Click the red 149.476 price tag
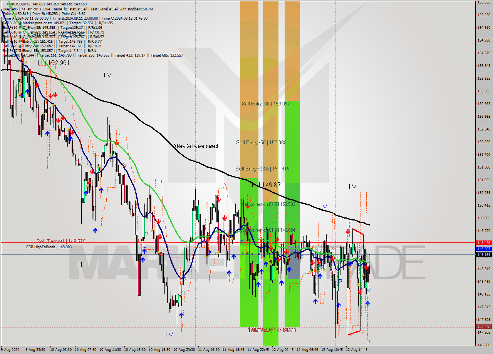Screen dimensions: 493x354 coord(484,242)
